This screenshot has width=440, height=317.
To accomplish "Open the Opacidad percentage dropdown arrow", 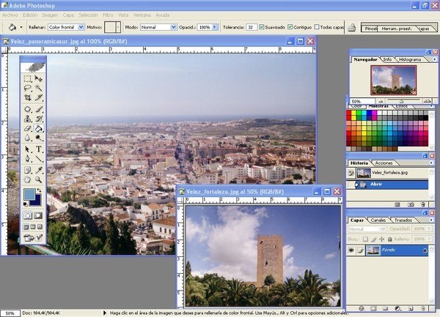I will coord(216,27).
